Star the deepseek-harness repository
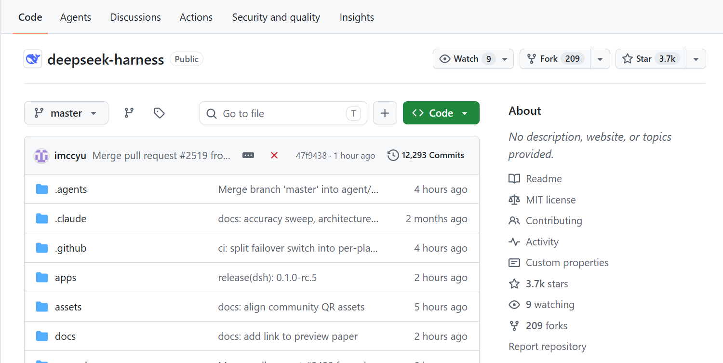Image resolution: width=723 pixels, height=363 pixels. pos(651,59)
